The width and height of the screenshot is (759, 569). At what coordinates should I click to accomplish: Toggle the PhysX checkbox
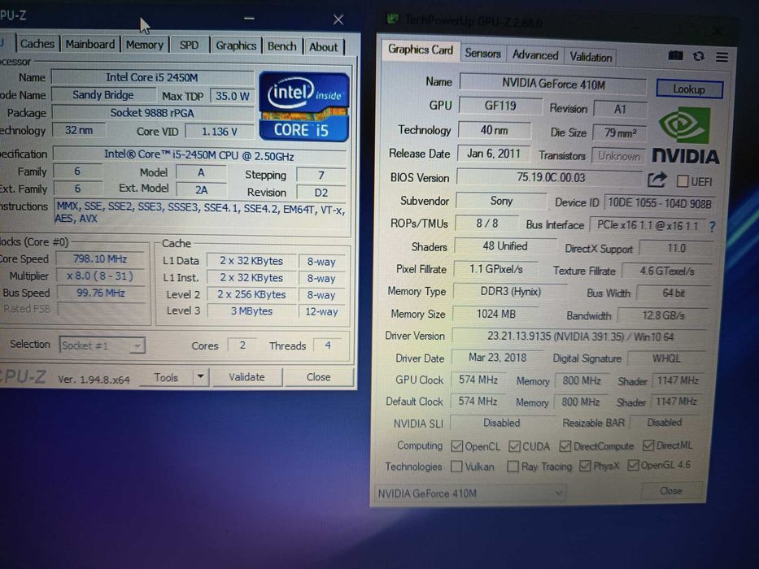(585, 466)
